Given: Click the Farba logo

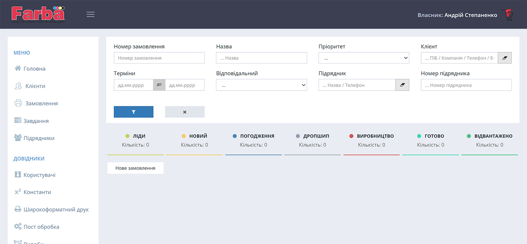Looking at the screenshot, I should click(38, 14).
